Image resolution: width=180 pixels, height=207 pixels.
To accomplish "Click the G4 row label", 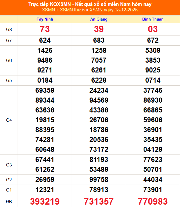I will pos(9,120).
